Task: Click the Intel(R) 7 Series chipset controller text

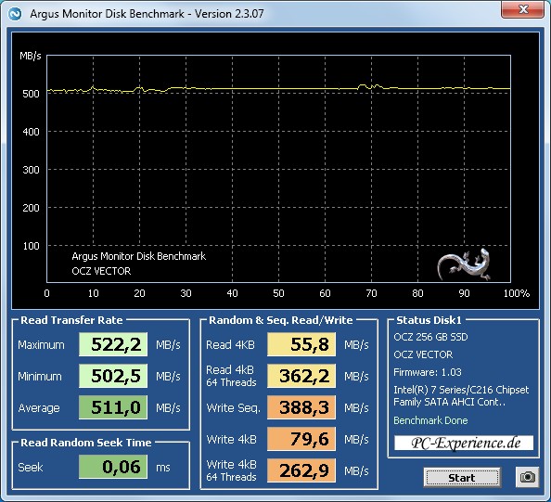Action: [461, 395]
